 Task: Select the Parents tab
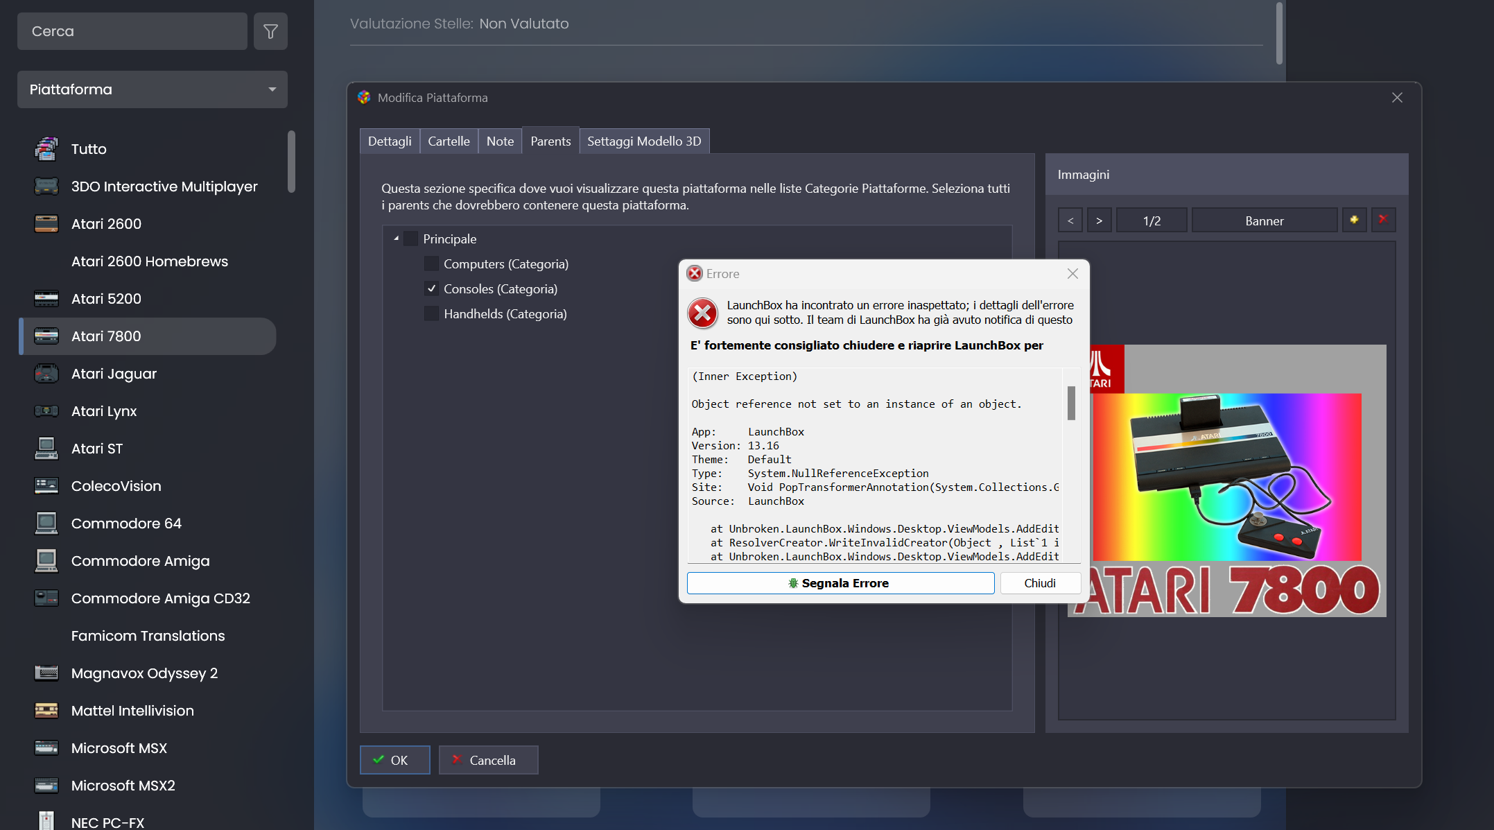coord(550,141)
